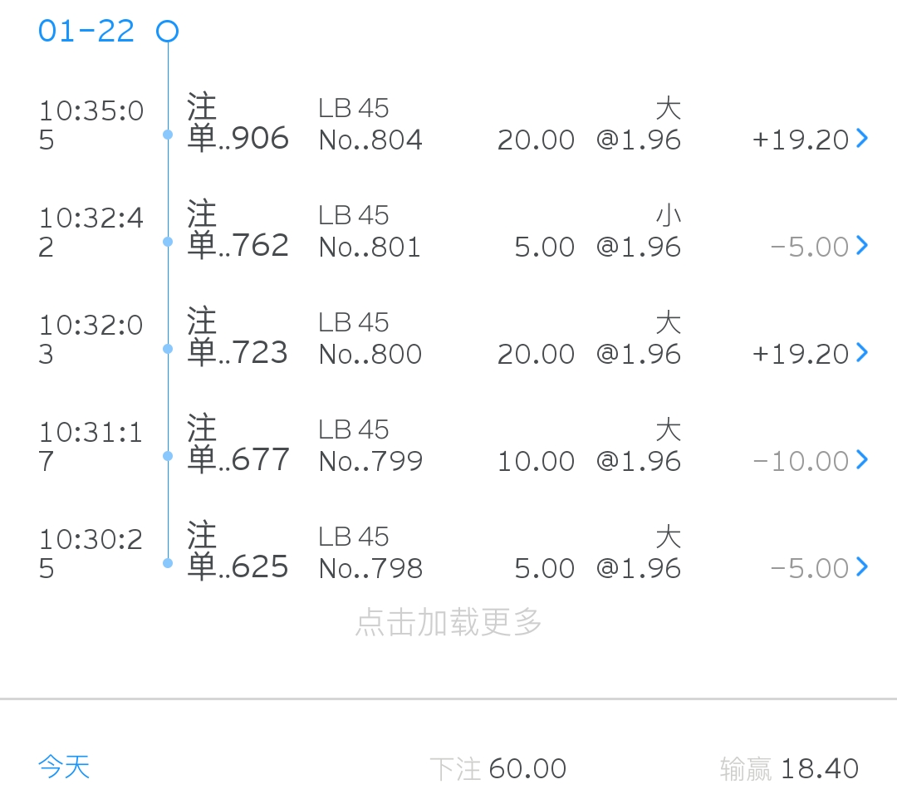Expand details chevron for bet No..804
This screenshot has width=897, height=804.
click(x=861, y=138)
